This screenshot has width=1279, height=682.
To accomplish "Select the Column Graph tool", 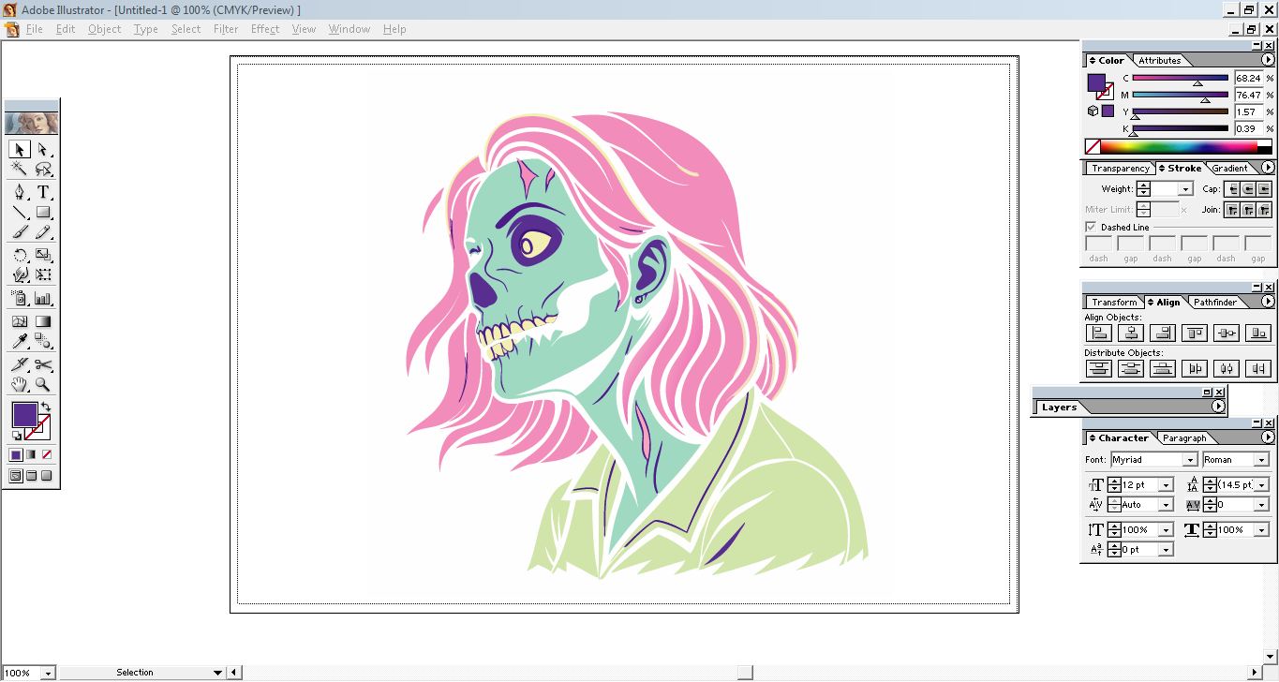I will (x=43, y=298).
